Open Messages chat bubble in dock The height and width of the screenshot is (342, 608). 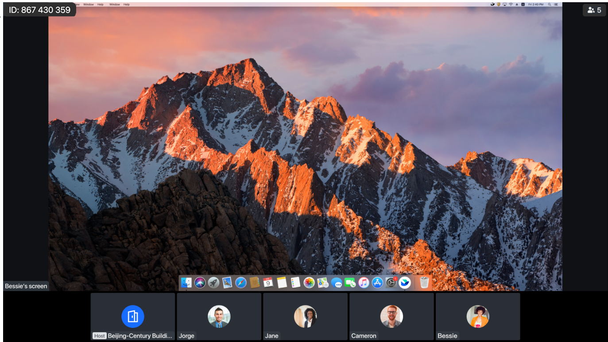[x=337, y=282]
